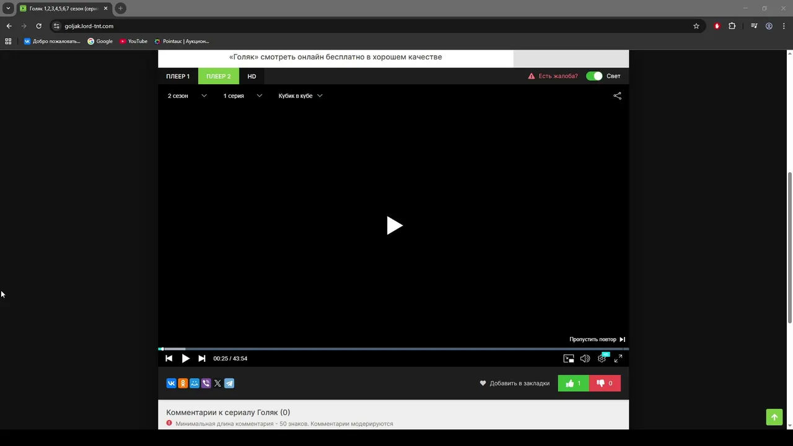The image size is (793, 446).
Task: Share via Telegram icon
Action: (x=229, y=383)
